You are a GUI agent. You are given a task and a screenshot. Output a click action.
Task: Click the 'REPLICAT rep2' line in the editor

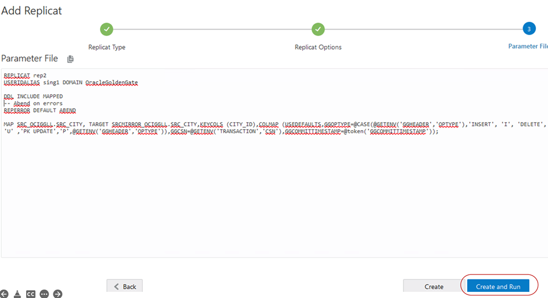tap(25, 75)
